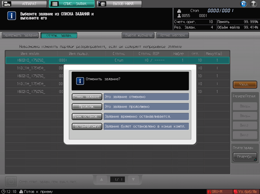Image resolution: width=260 pixels, height=194 pixels.
Task: Click the Архив несовм. button
Action: click(x=172, y=35)
